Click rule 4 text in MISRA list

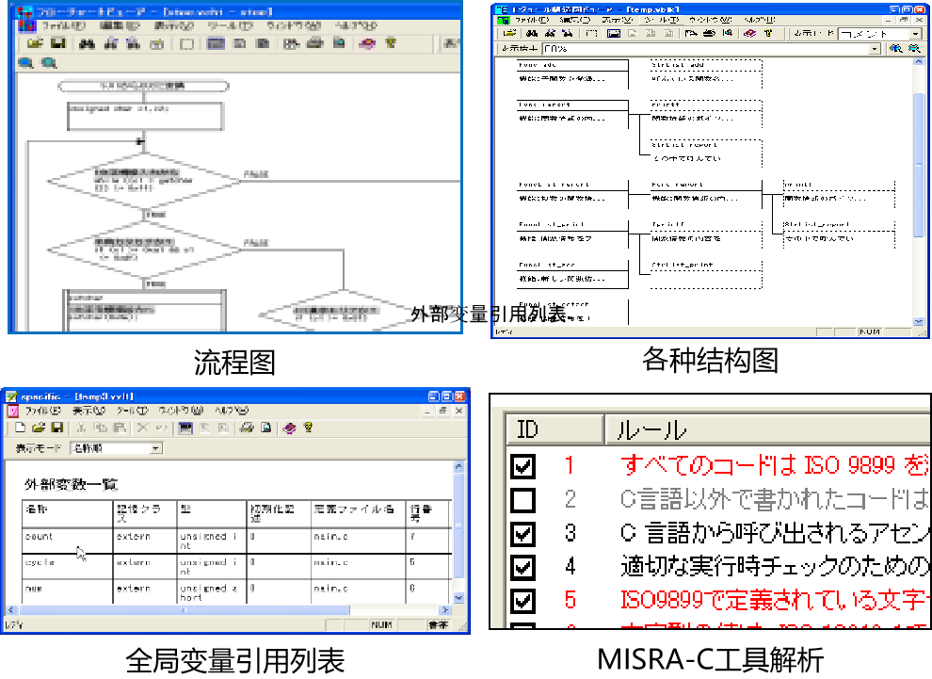pyautogui.click(x=775, y=567)
